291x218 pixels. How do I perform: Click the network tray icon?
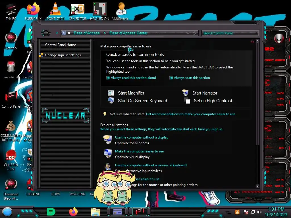(x=253, y=212)
